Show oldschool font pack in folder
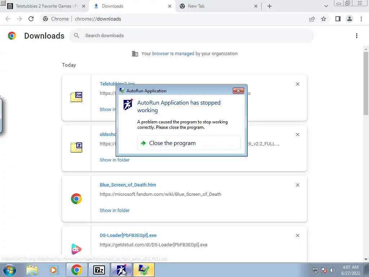369x277 pixels. pos(115,160)
